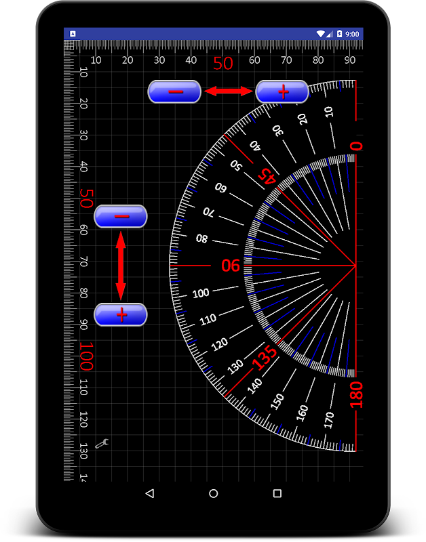The width and height of the screenshot is (426, 542).
Task: Tap the 110 label on the left ruler
Action: click(83, 388)
